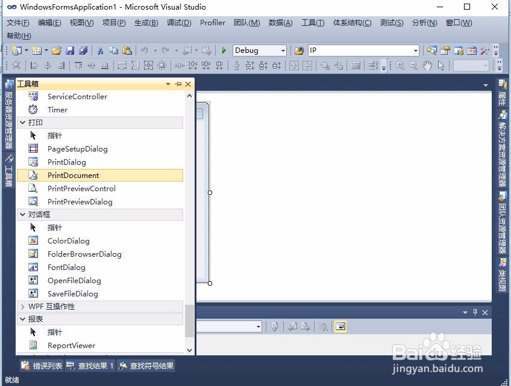Open the 团队资源管理器 side tab
This screenshot has height=386, width=511.
coord(502,223)
